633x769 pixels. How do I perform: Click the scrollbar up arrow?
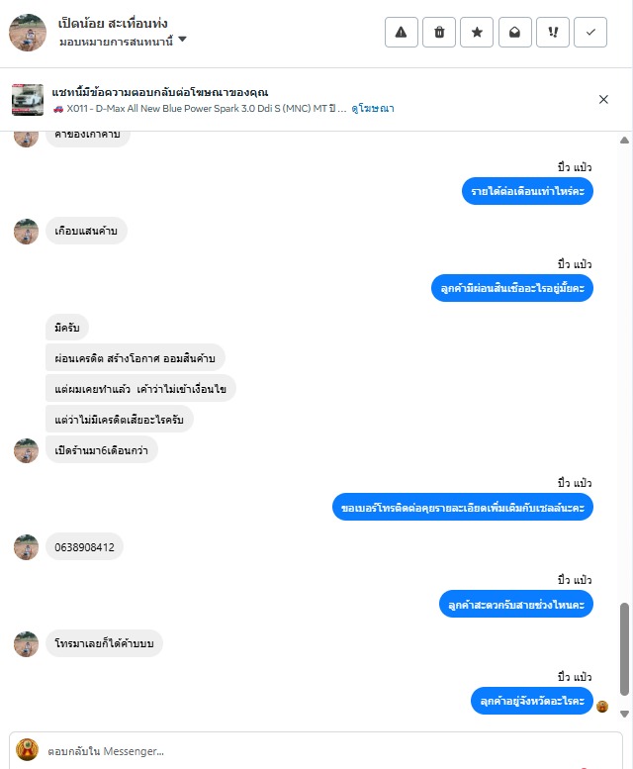coord(624,141)
